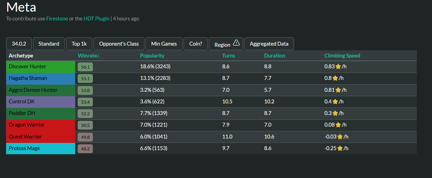Image resolution: width=432 pixels, height=178 pixels.
Task: Follow the HDT Plugin link
Action: tap(96, 19)
